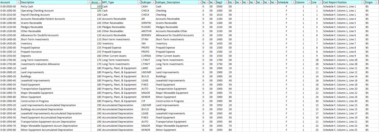Open the Line column filter dropdown

click(321, 2)
